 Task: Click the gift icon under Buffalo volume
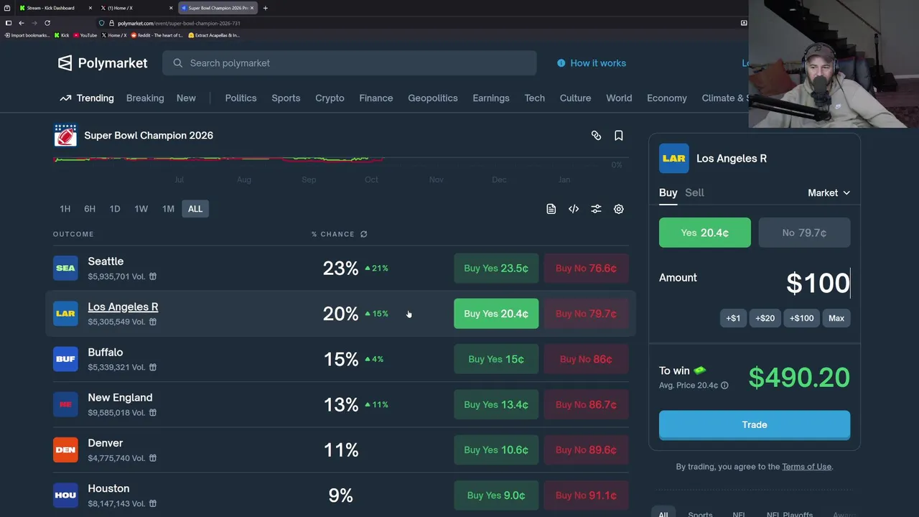pyautogui.click(x=152, y=367)
